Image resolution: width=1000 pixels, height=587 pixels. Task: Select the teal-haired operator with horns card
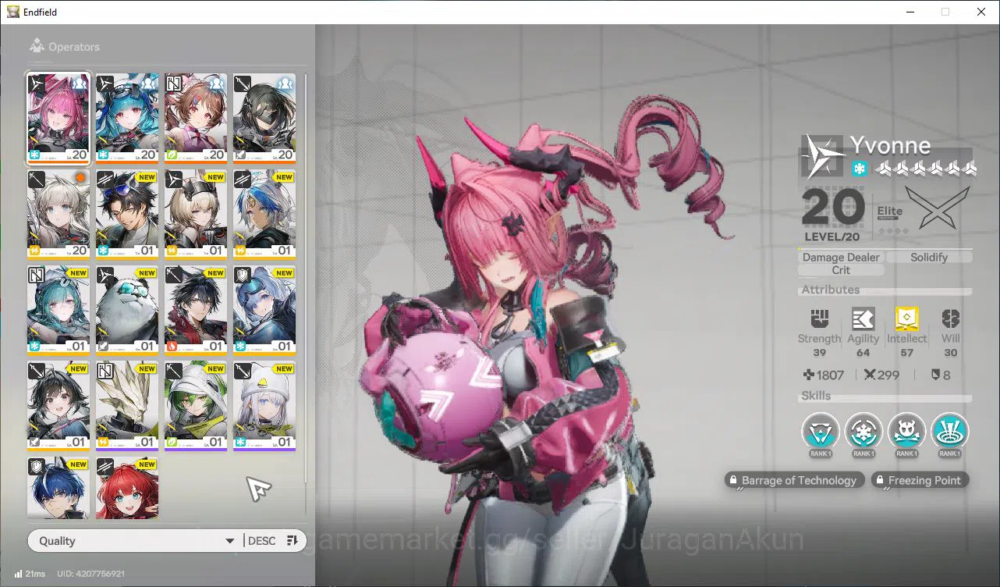59,310
